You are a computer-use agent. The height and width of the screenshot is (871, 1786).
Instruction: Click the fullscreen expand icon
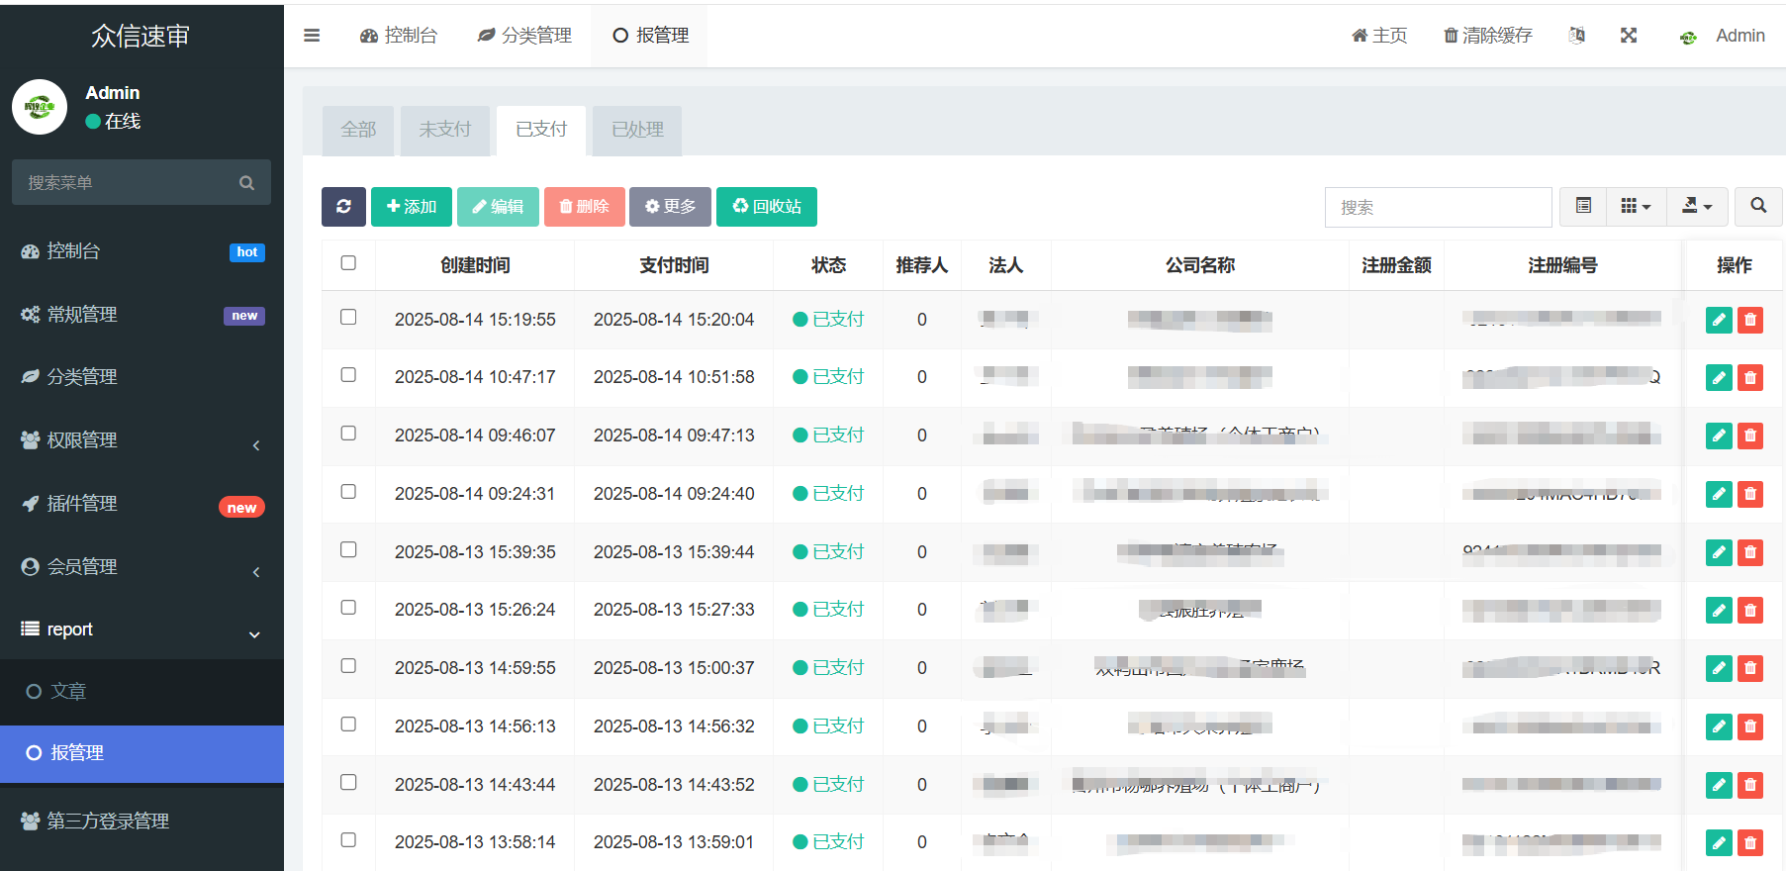coord(1628,36)
